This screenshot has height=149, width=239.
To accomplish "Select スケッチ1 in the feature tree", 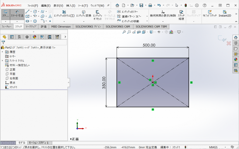I will coord(13,87).
